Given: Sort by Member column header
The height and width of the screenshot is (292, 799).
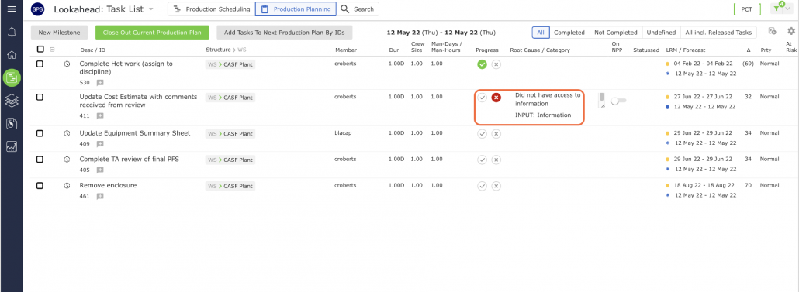Looking at the screenshot, I should [345, 50].
